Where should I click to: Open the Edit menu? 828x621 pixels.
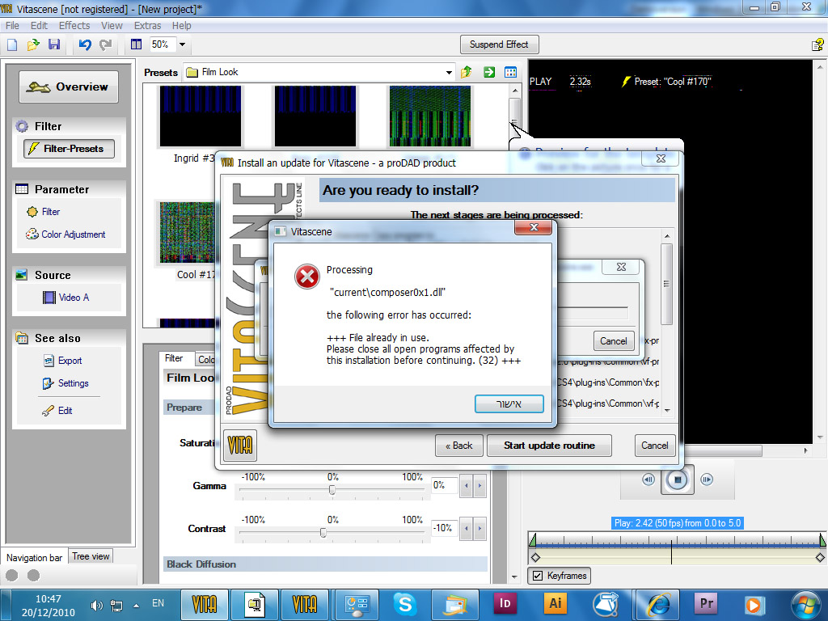click(39, 25)
